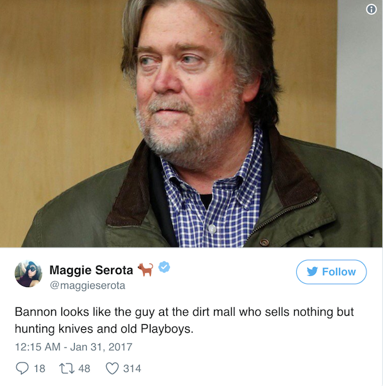Click the info icon on the photo

click(372, 10)
